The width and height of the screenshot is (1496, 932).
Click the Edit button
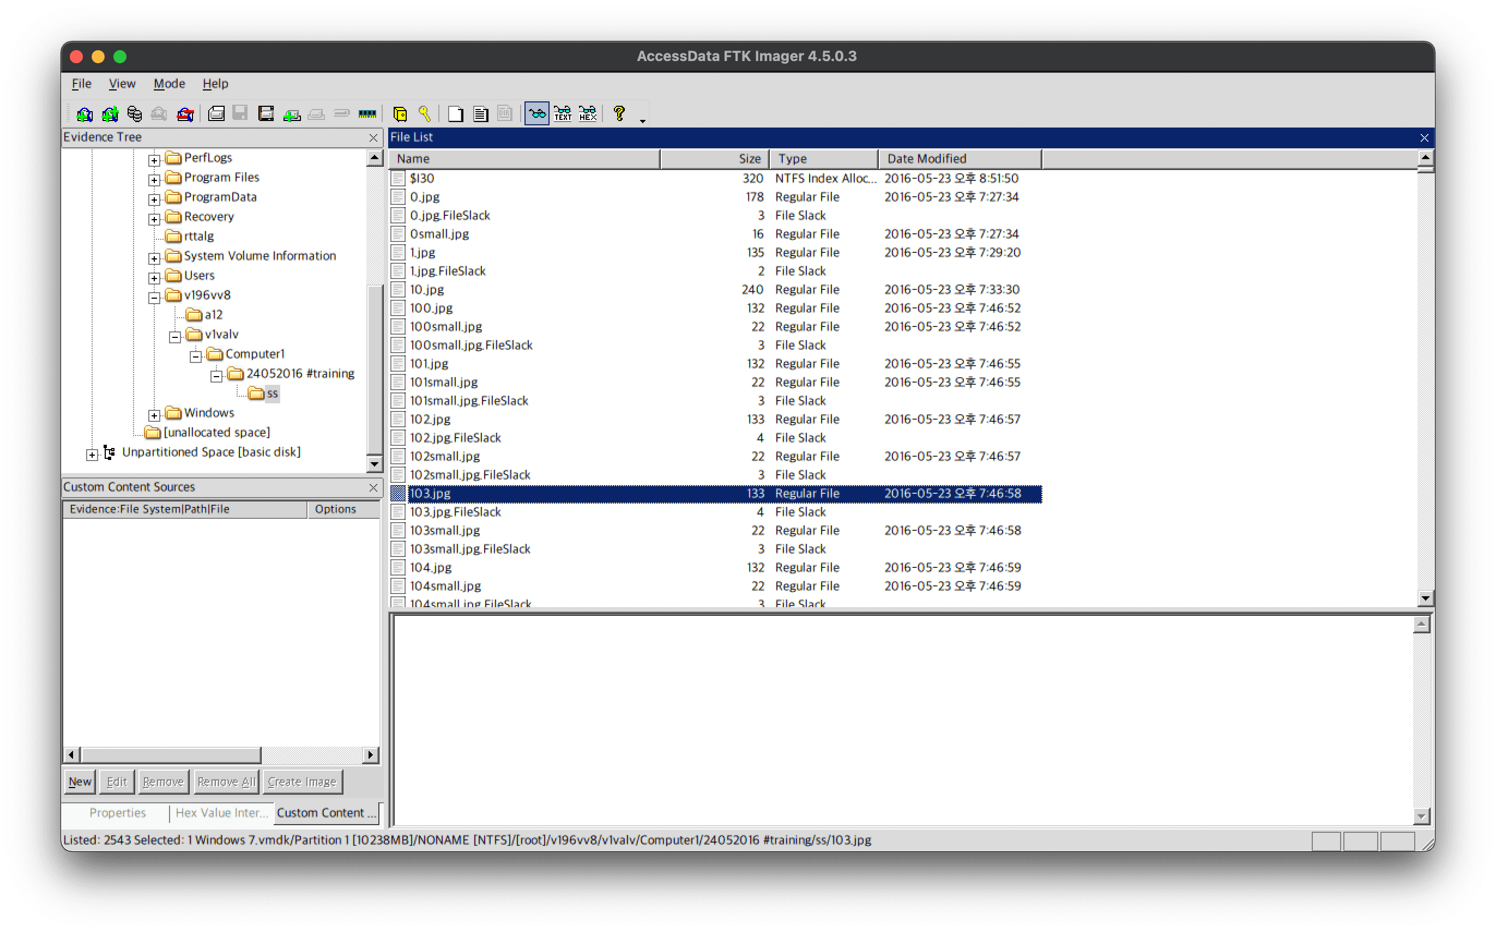[117, 782]
